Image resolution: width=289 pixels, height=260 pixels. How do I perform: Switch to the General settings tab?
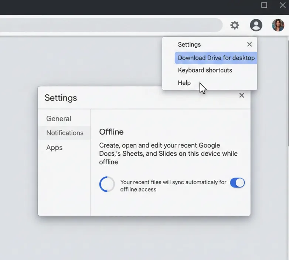tap(59, 119)
